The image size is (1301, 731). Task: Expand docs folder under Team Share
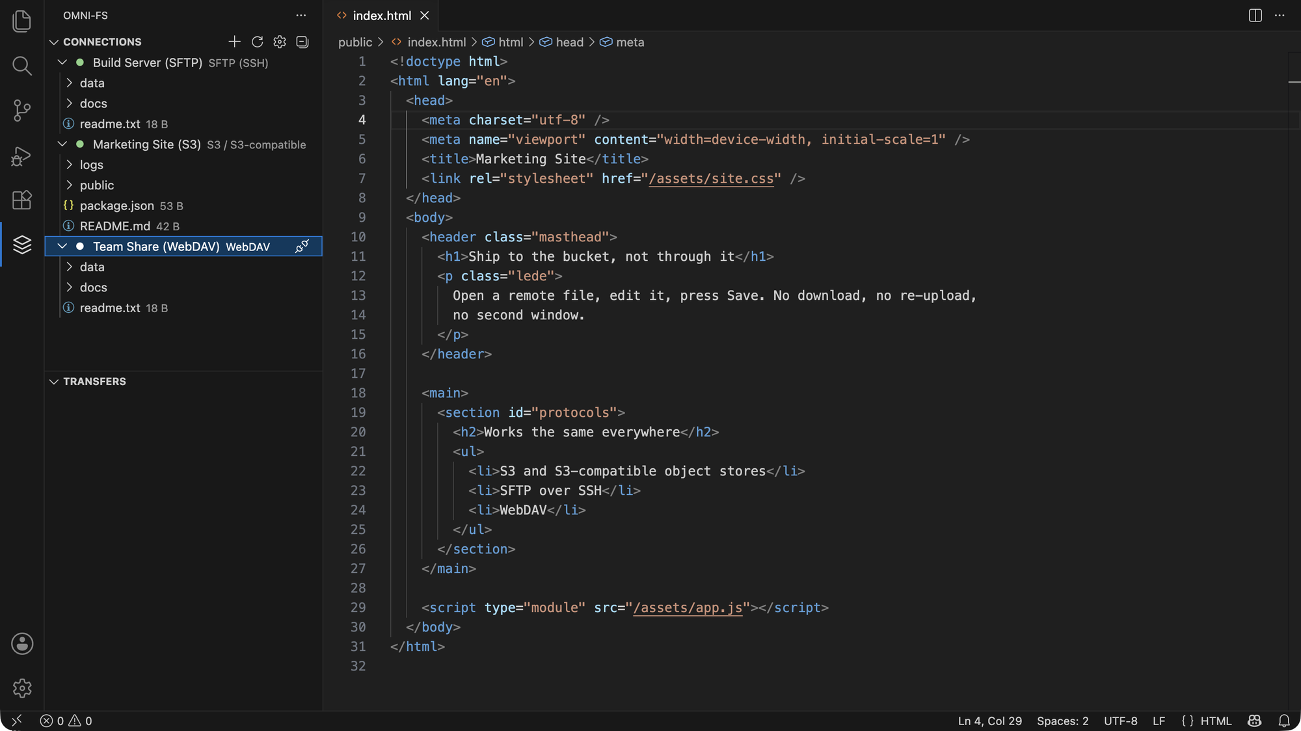70,287
